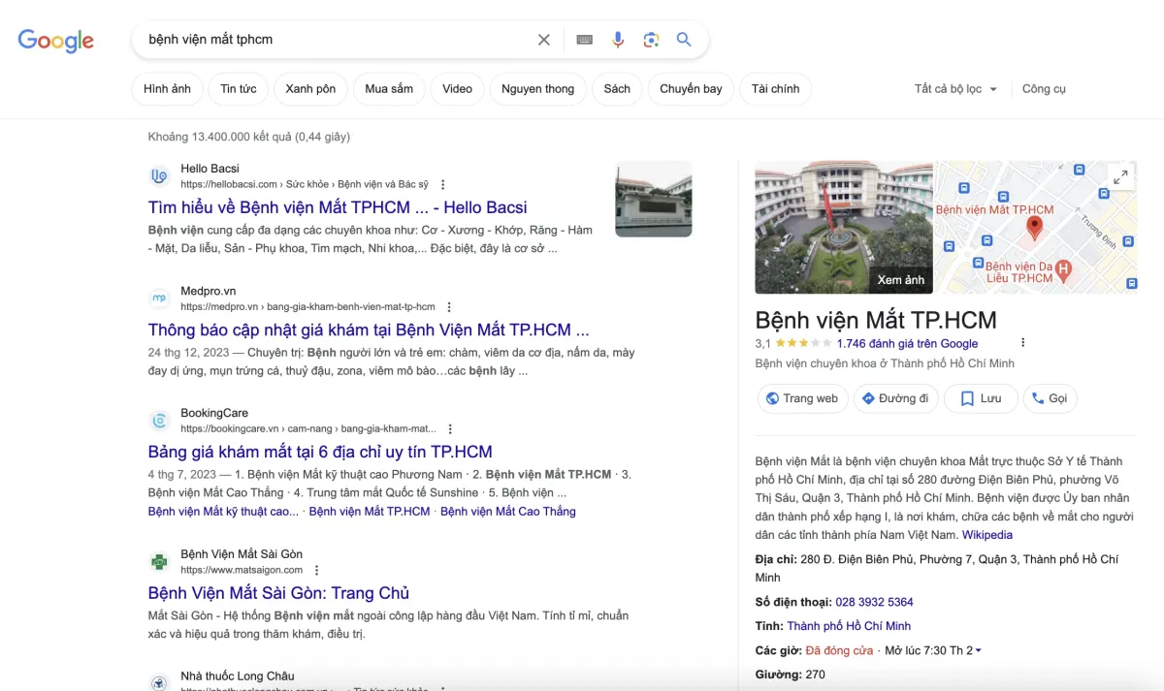
Task: Open Công cụ search tools
Action: [1044, 89]
